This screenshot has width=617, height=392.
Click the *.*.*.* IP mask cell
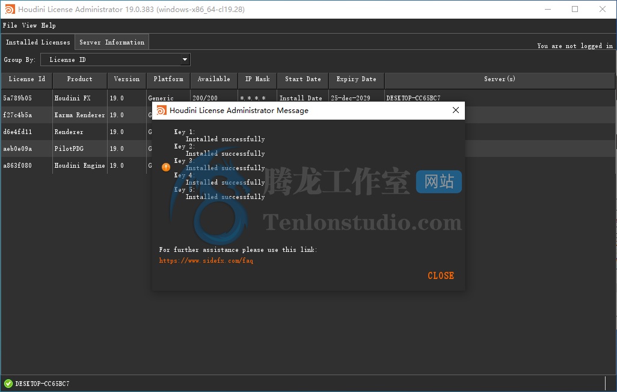coord(253,98)
